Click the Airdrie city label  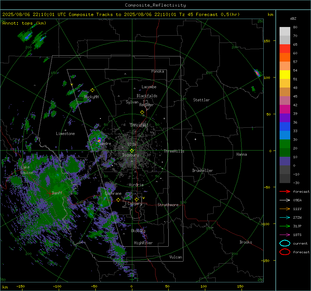[136, 185]
